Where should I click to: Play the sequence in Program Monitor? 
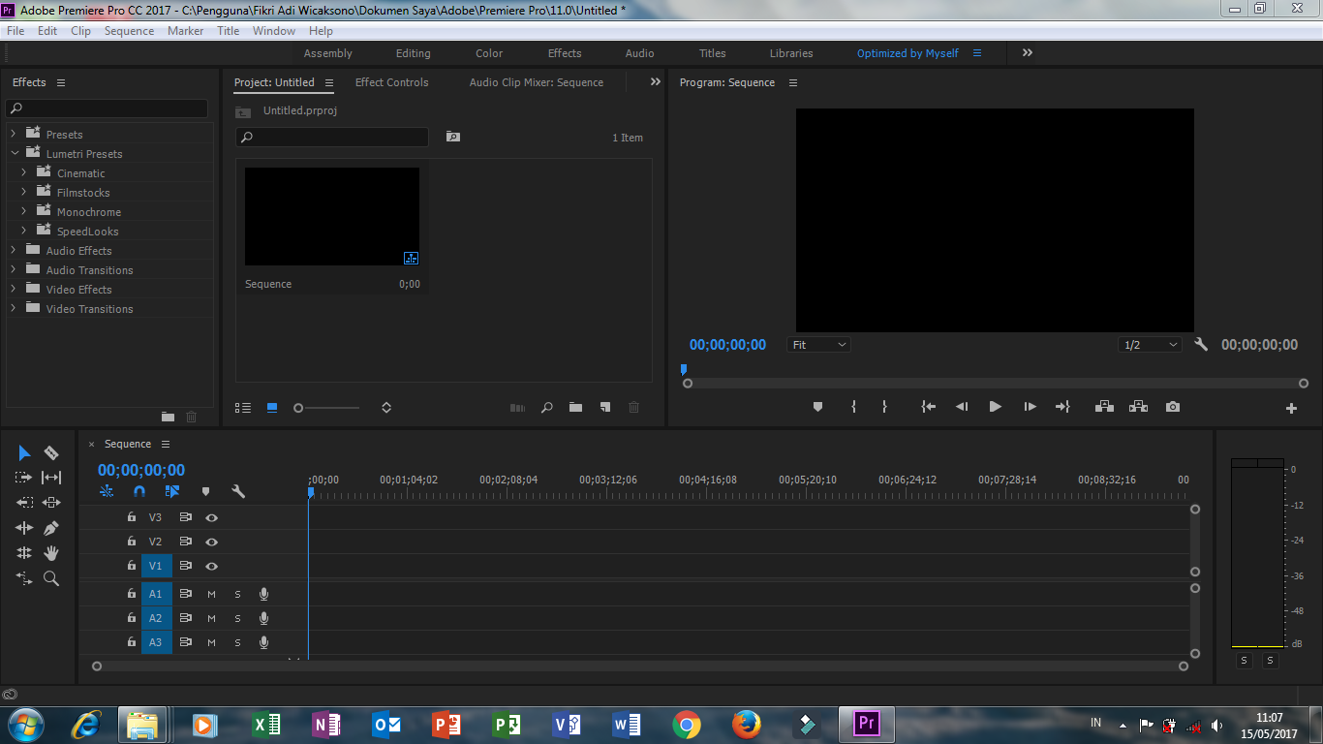995,407
